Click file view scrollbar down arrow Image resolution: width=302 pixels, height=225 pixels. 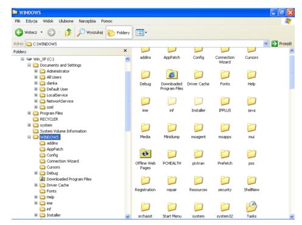tap(292, 217)
